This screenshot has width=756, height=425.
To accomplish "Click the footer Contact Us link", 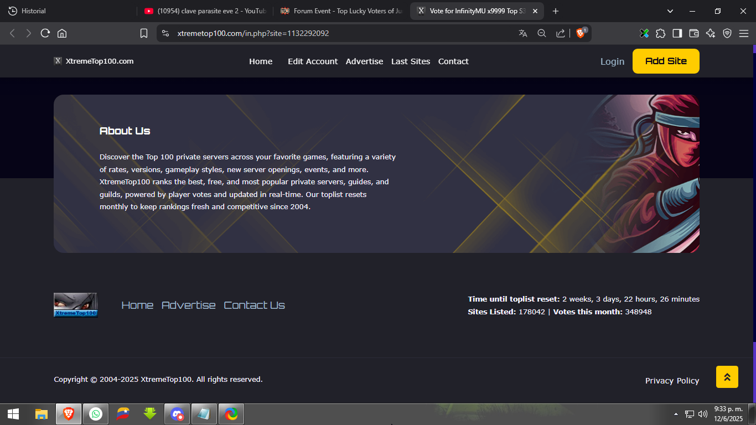I will pos(254,305).
